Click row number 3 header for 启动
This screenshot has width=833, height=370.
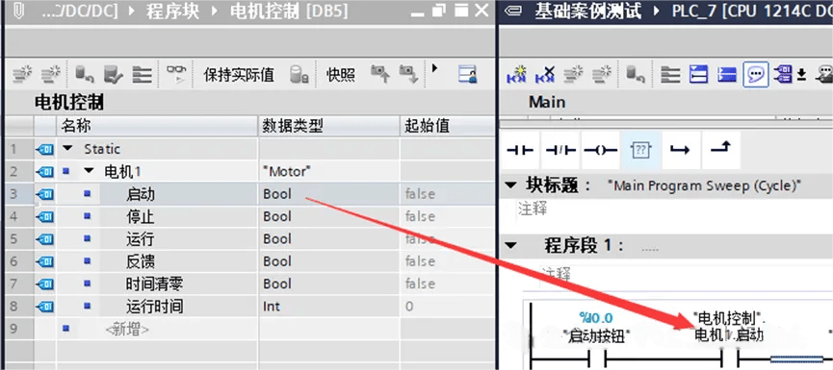[x=18, y=194]
